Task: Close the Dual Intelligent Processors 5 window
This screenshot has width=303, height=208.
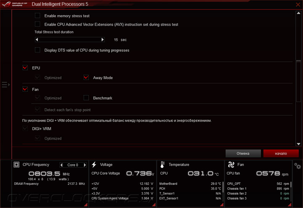Action: tap(298, 5)
